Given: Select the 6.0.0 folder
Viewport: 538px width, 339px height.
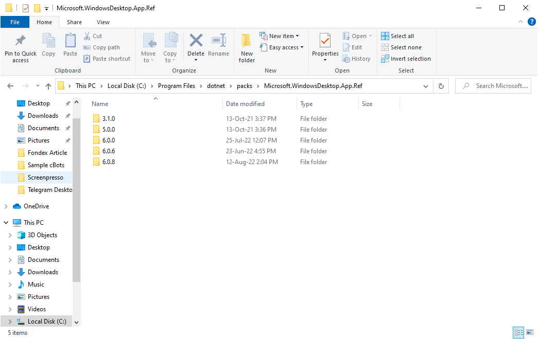Looking at the screenshot, I should point(104,140).
